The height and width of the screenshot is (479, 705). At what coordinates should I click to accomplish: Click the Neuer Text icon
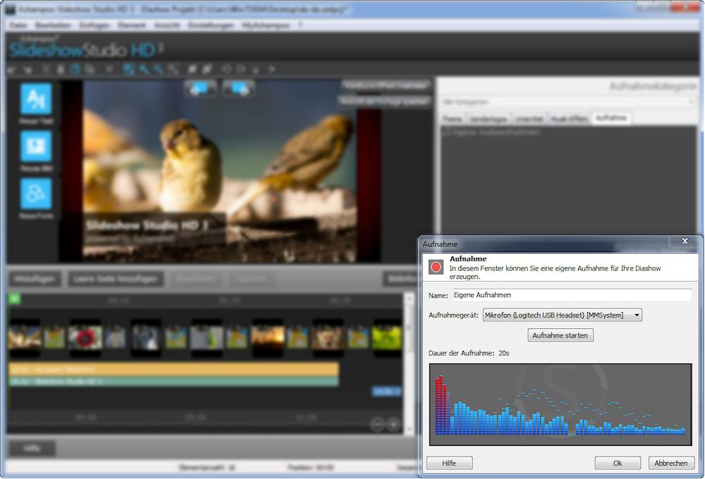click(36, 99)
